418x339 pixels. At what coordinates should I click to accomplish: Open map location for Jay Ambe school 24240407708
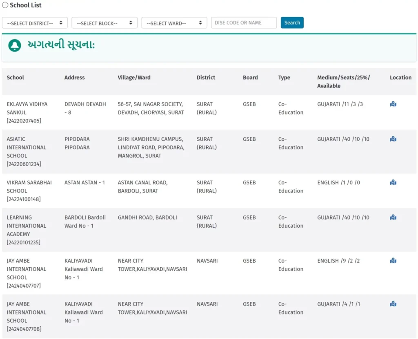pyautogui.click(x=393, y=304)
